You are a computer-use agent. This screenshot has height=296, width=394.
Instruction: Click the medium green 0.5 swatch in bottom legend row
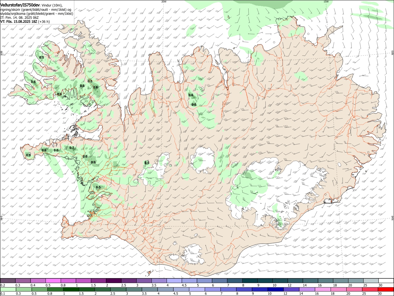tap(40, 290)
